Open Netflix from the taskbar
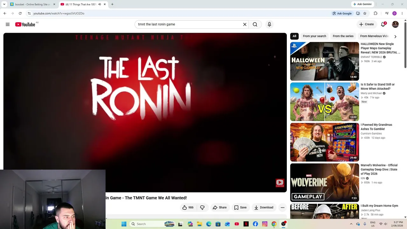The height and width of the screenshot is (229, 407). 246,224
